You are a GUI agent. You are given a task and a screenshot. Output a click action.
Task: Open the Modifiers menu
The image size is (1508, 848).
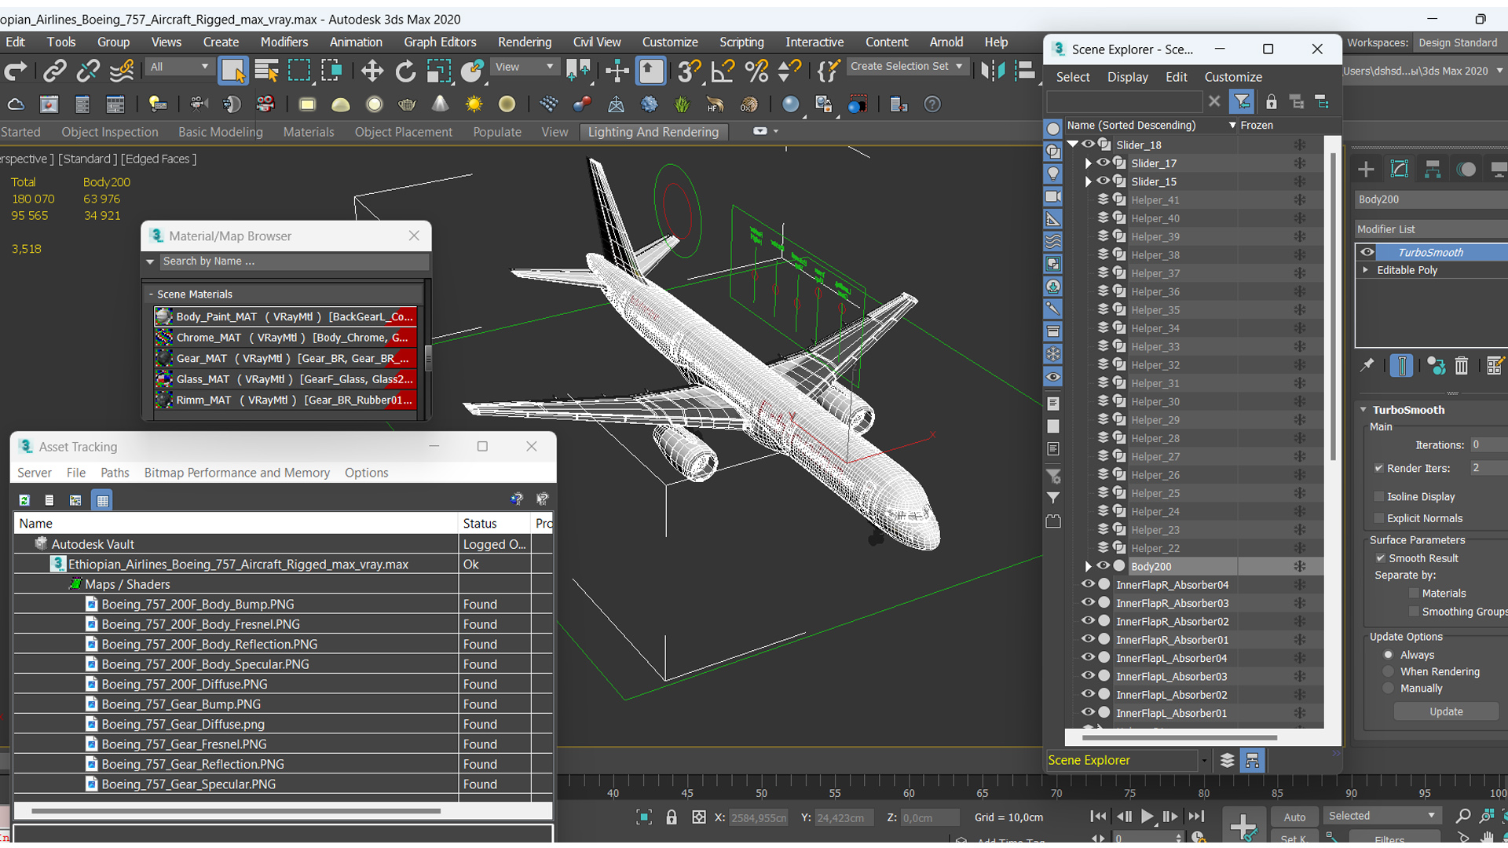[x=283, y=42]
